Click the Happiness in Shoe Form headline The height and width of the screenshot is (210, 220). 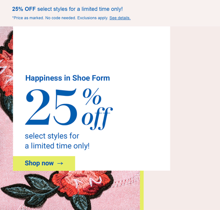(x=68, y=78)
